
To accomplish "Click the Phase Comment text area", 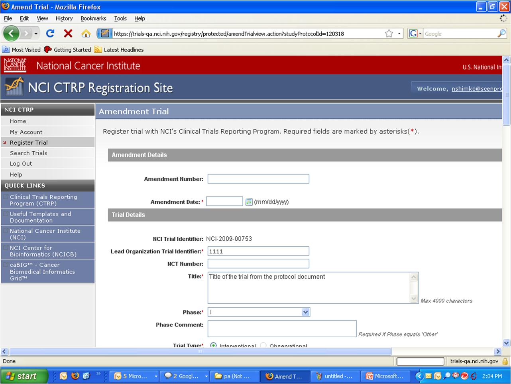I will pos(282,329).
